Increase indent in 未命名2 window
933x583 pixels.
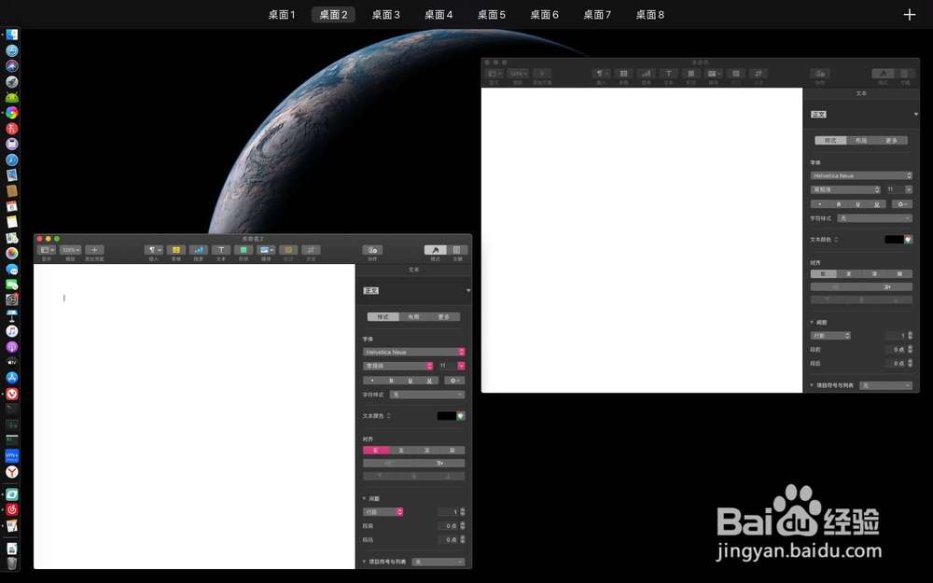click(x=439, y=463)
